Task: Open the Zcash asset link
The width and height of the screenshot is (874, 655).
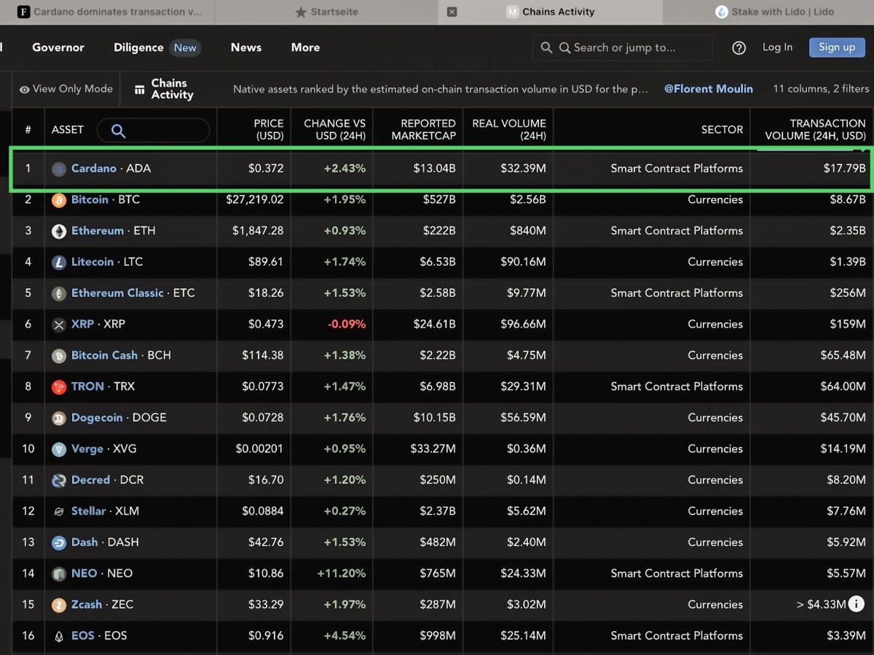Action: point(87,605)
